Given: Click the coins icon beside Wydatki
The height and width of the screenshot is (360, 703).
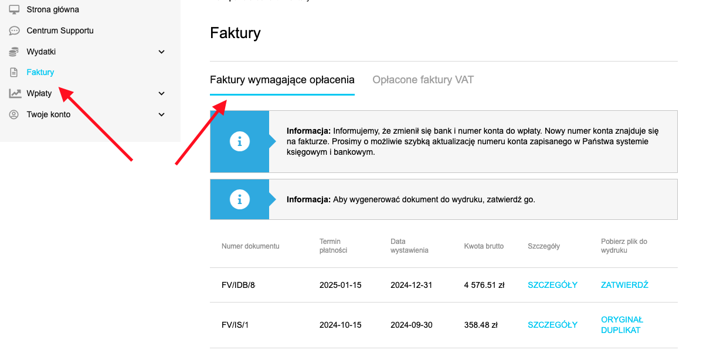Looking at the screenshot, I should (14, 52).
